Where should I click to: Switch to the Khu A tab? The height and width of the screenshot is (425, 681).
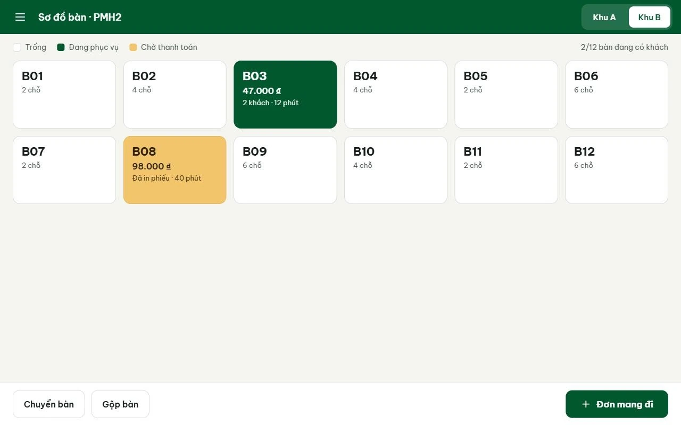click(604, 17)
